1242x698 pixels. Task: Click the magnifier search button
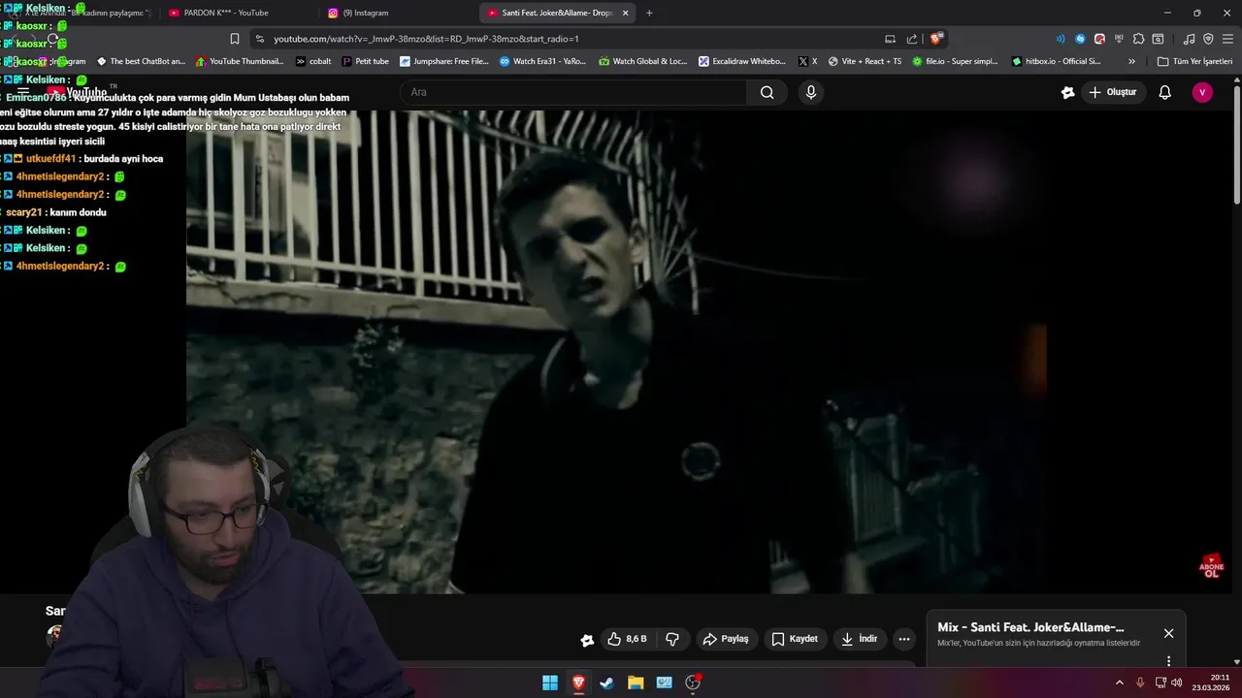tap(768, 92)
